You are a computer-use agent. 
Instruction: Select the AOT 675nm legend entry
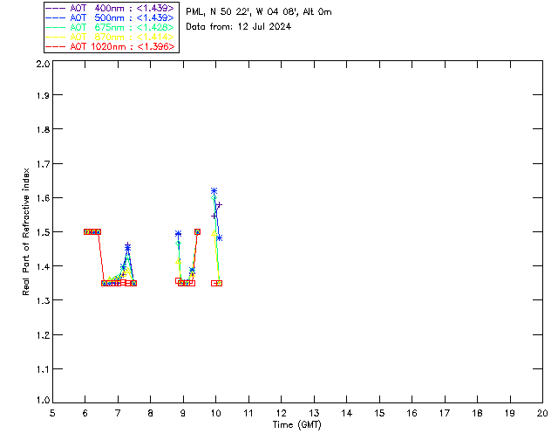[x=110, y=27]
